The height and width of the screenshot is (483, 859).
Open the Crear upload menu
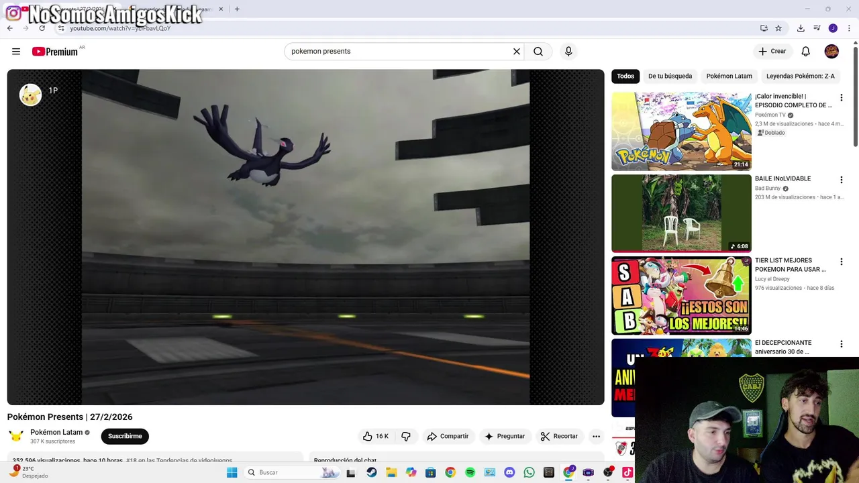[x=772, y=51]
